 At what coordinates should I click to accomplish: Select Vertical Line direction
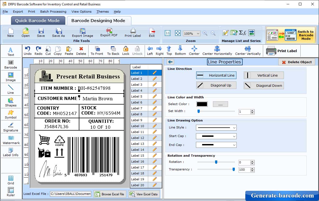pos(264,75)
